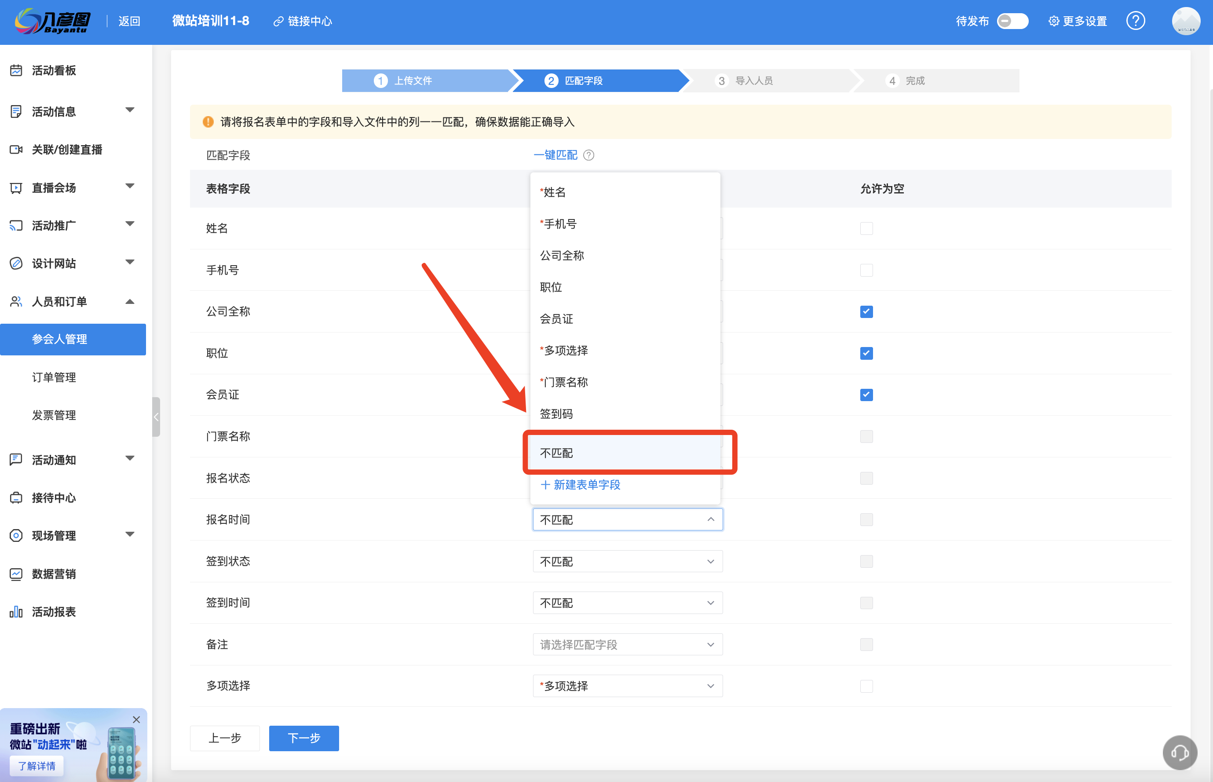Expand the 直播会场 sidebar section
Viewport: 1213px width, 782px height.
coord(130,186)
